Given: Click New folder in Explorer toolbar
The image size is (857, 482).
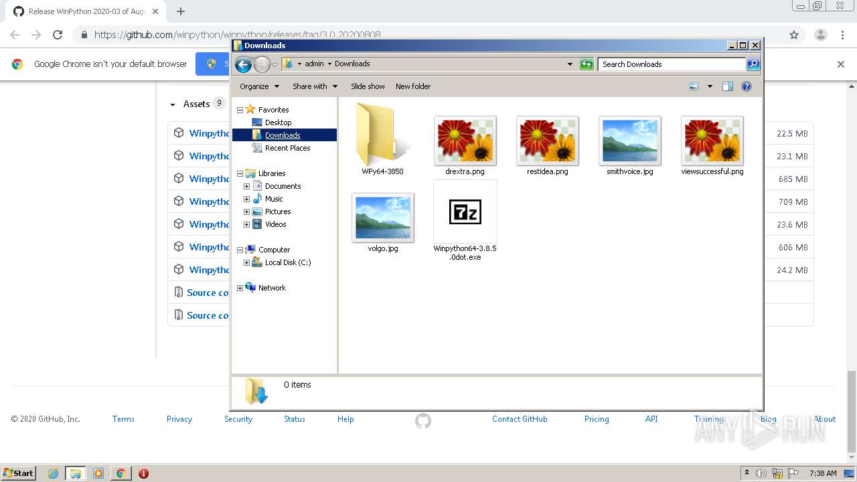Looking at the screenshot, I should point(413,86).
